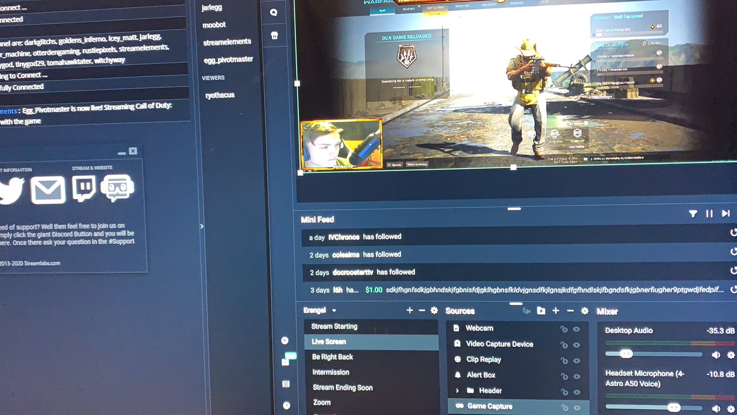Switch to Be Right Back scene
This screenshot has width=737, height=415.
[371, 357]
